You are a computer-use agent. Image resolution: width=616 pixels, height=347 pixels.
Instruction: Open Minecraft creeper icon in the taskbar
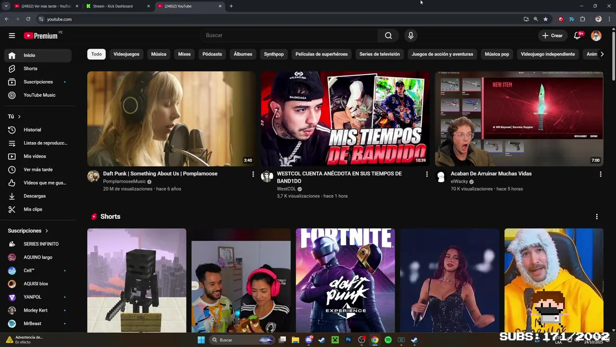335,340
